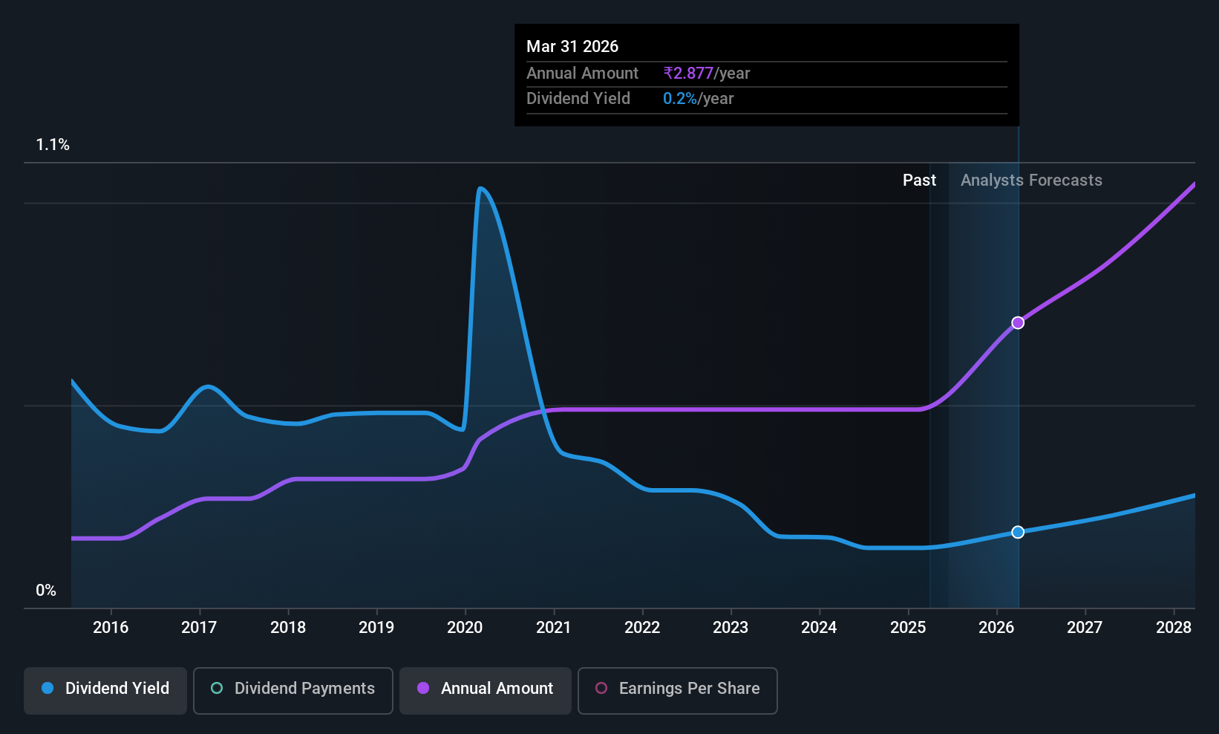Click the 0.2% dividend yield tooltip value
Image resolution: width=1219 pixels, height=734 pixels.
pyautogui.click(x=680, y=99)
